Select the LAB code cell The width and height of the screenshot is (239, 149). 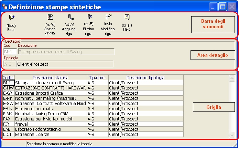click(x=9, y=129)
